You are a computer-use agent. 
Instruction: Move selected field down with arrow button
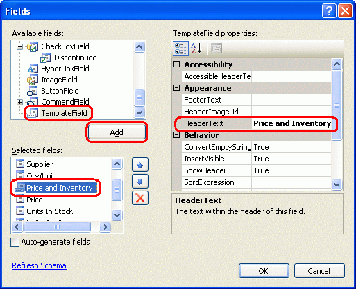click(140, 182)
